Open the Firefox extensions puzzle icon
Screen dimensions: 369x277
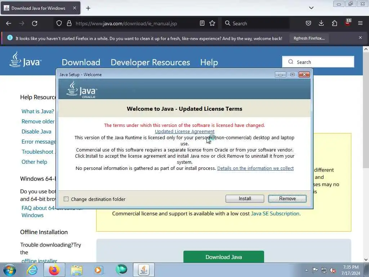[334, 23]
